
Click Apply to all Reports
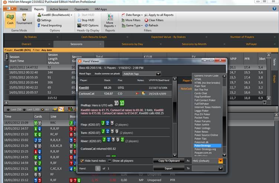(159, 15)
